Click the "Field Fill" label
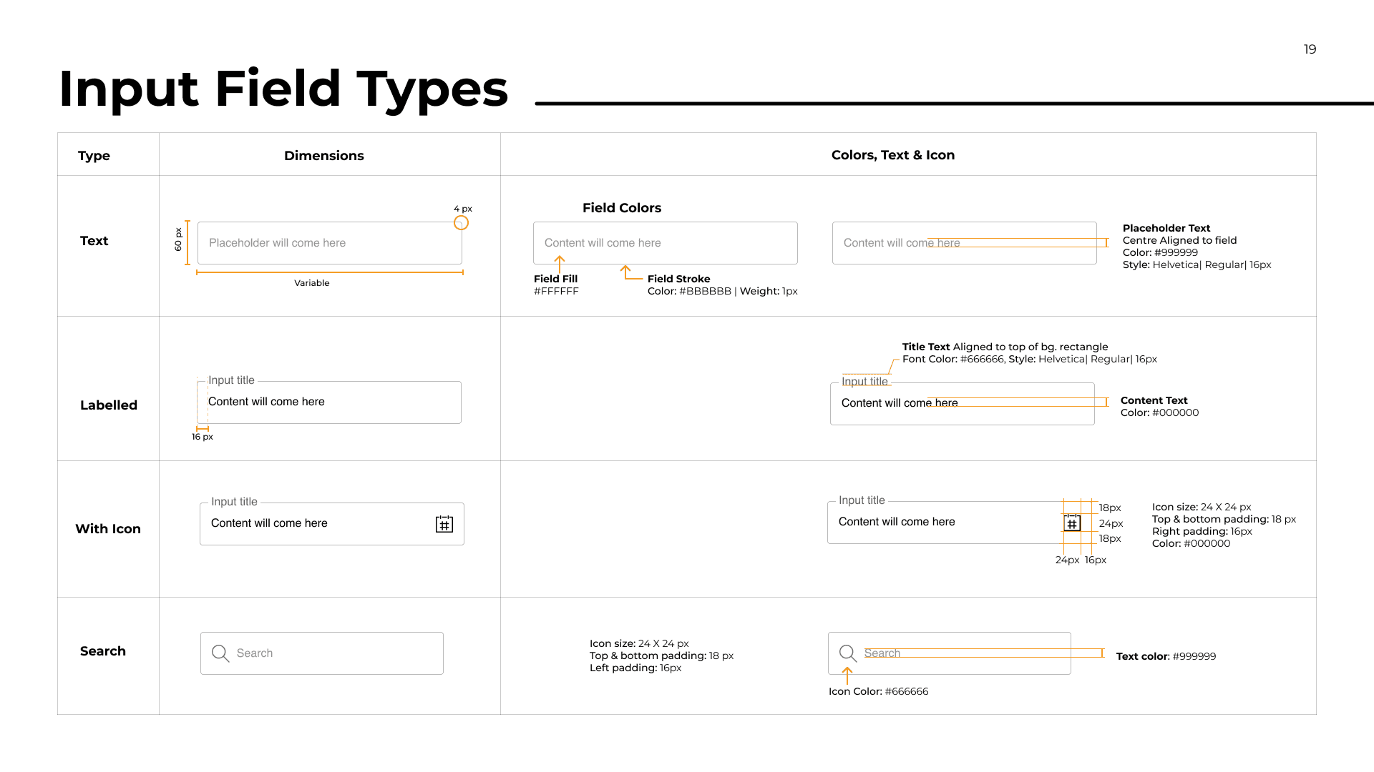 pos(555,279)
